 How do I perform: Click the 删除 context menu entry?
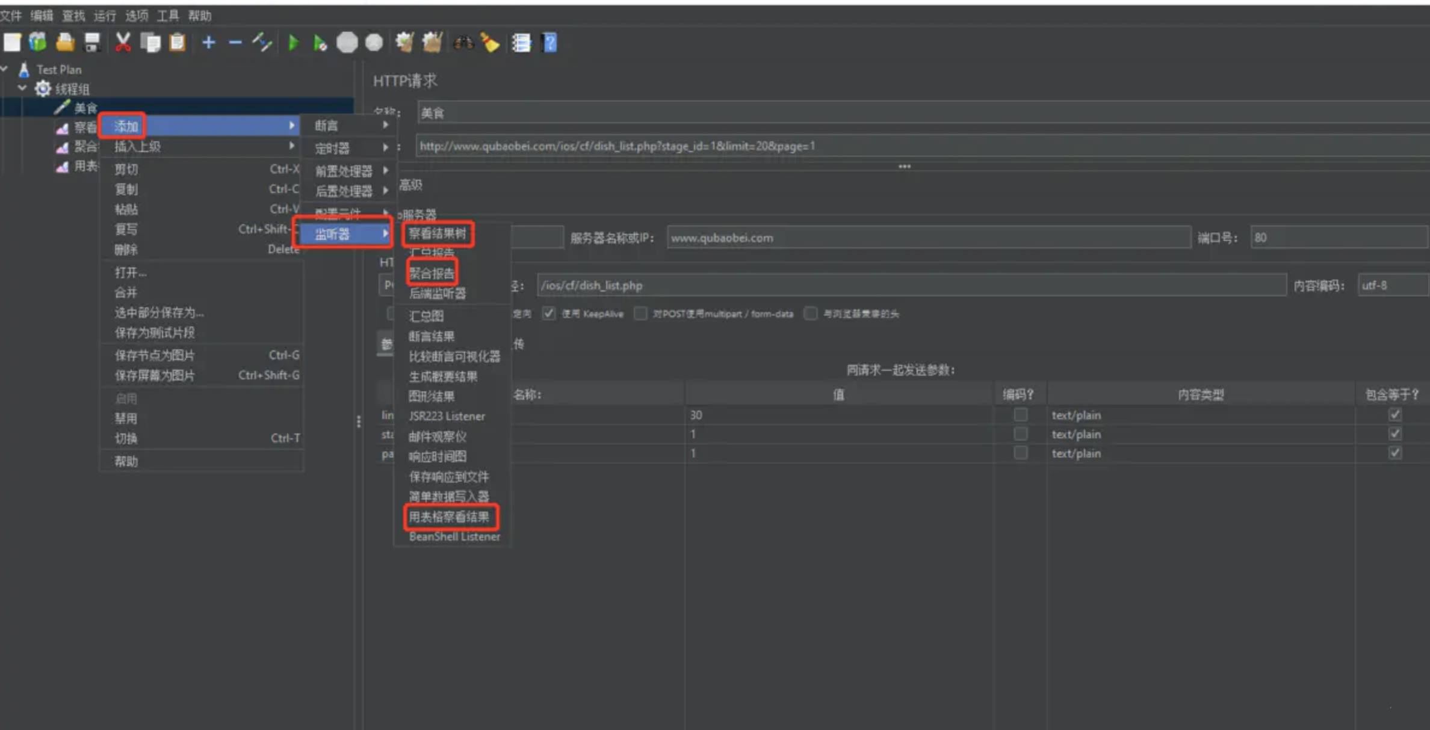click(126, 250)
